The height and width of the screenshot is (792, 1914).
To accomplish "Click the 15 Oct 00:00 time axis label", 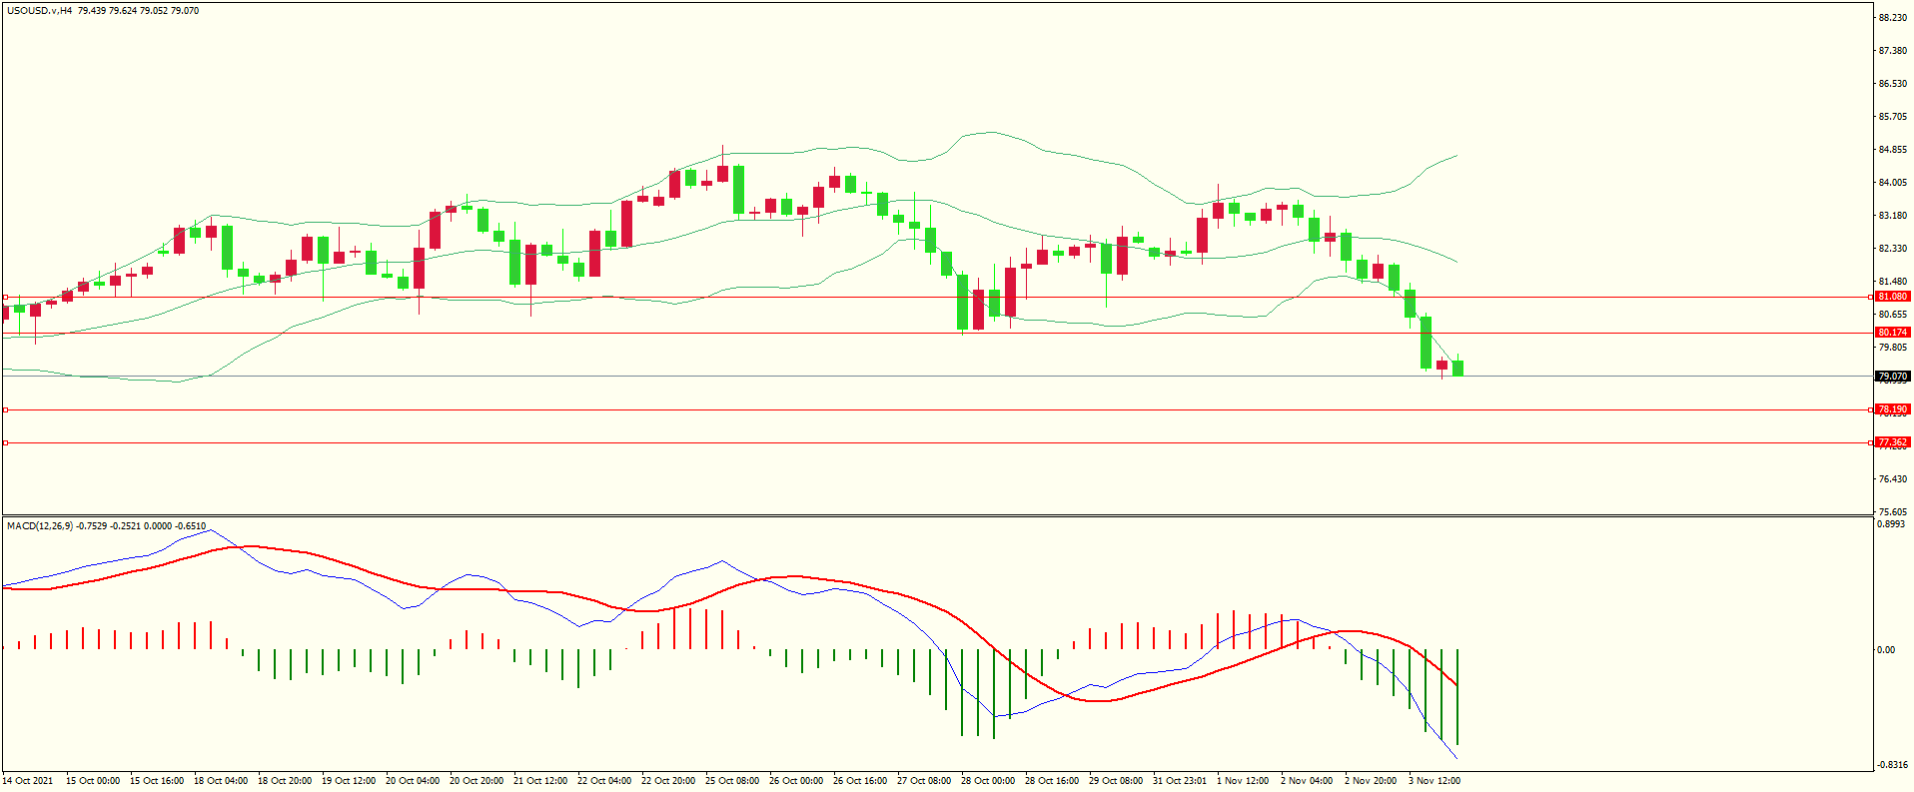I will [93, 781].
